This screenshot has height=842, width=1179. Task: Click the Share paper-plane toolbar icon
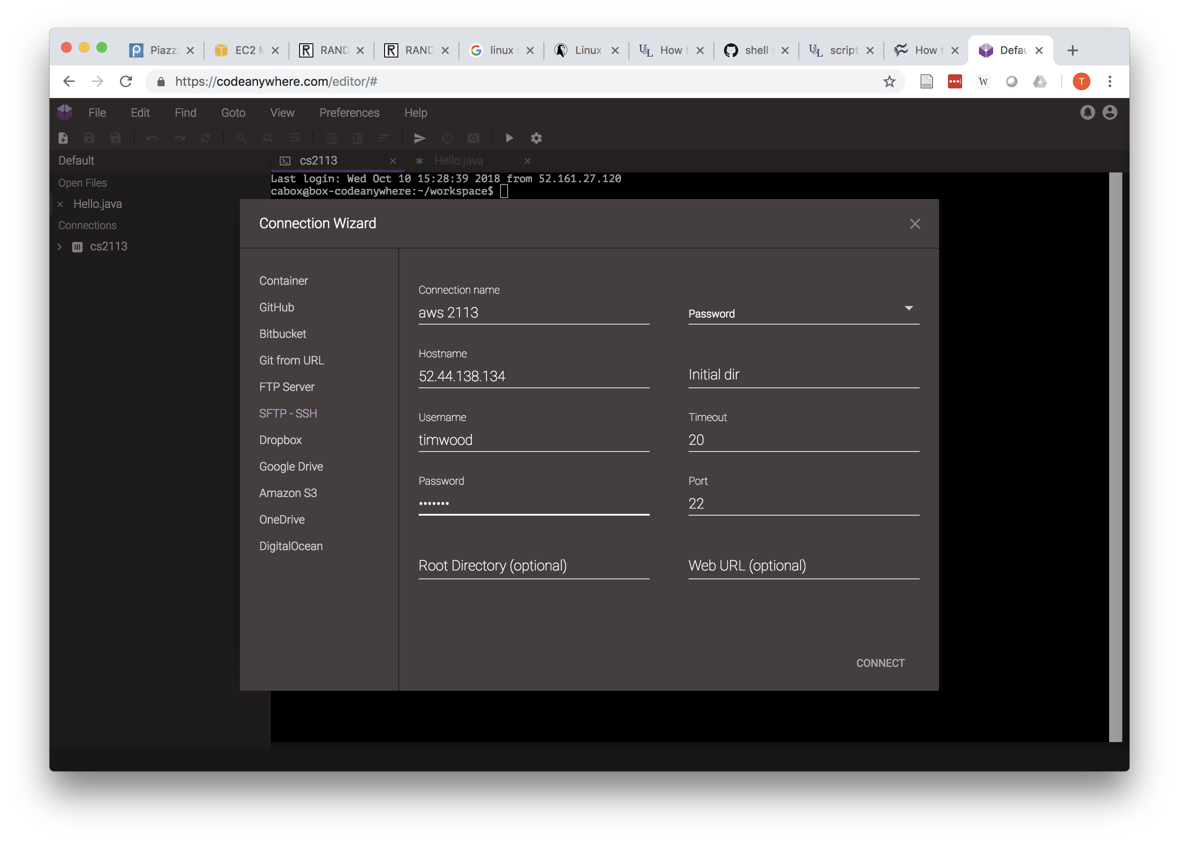tap(420, 138)
